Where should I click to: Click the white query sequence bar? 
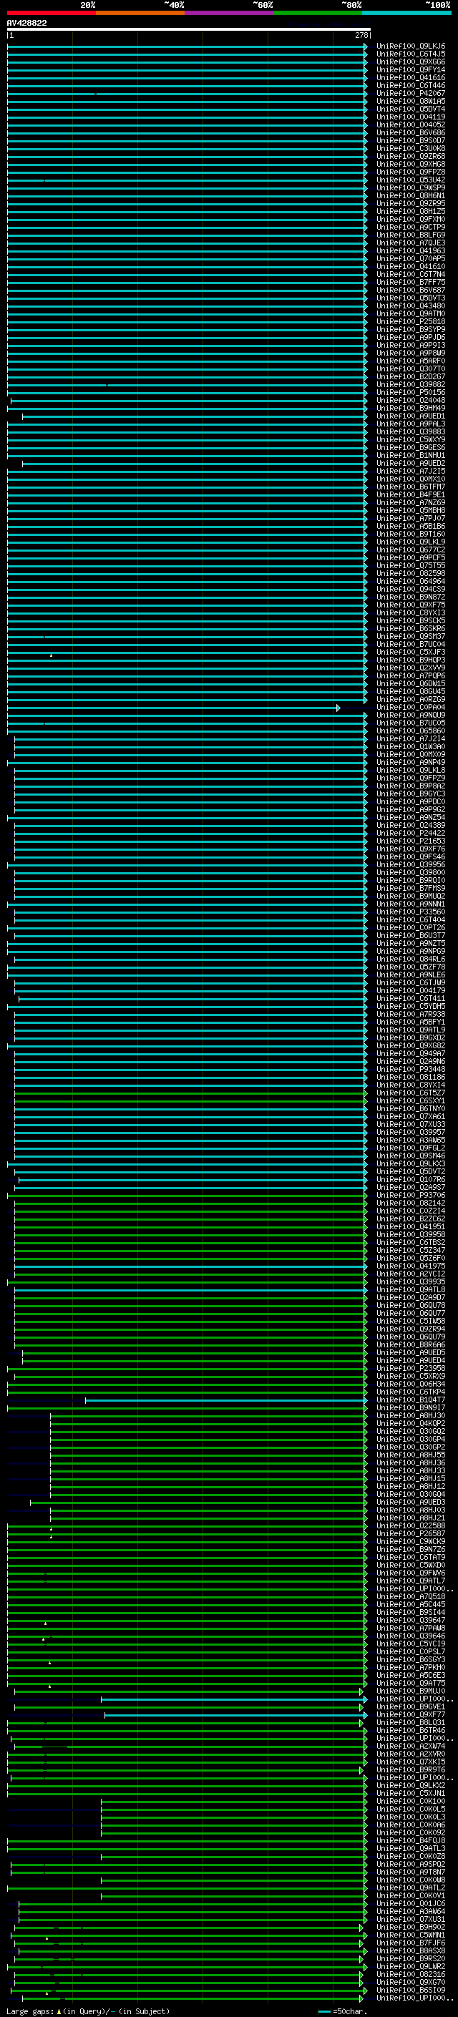189,29
